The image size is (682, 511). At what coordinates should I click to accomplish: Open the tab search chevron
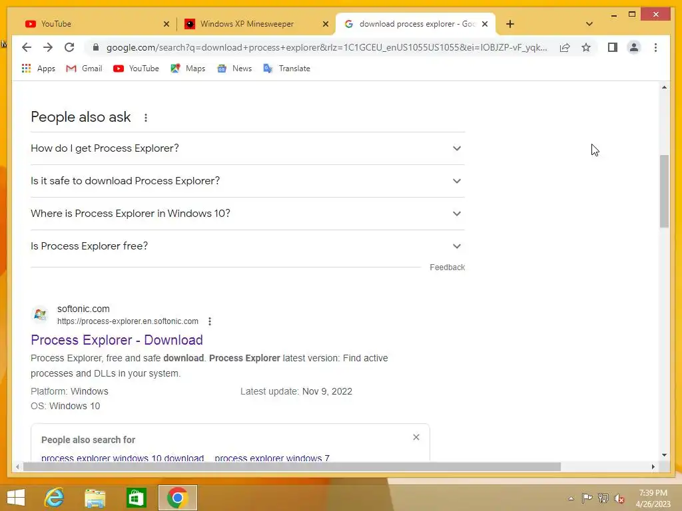tap(589, 24)
